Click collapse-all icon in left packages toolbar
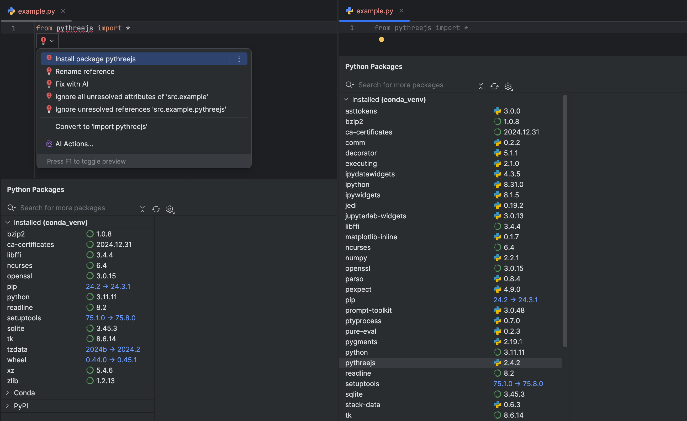Image resolution: width=687 pixels, height=421 pixels. (142, 209)
